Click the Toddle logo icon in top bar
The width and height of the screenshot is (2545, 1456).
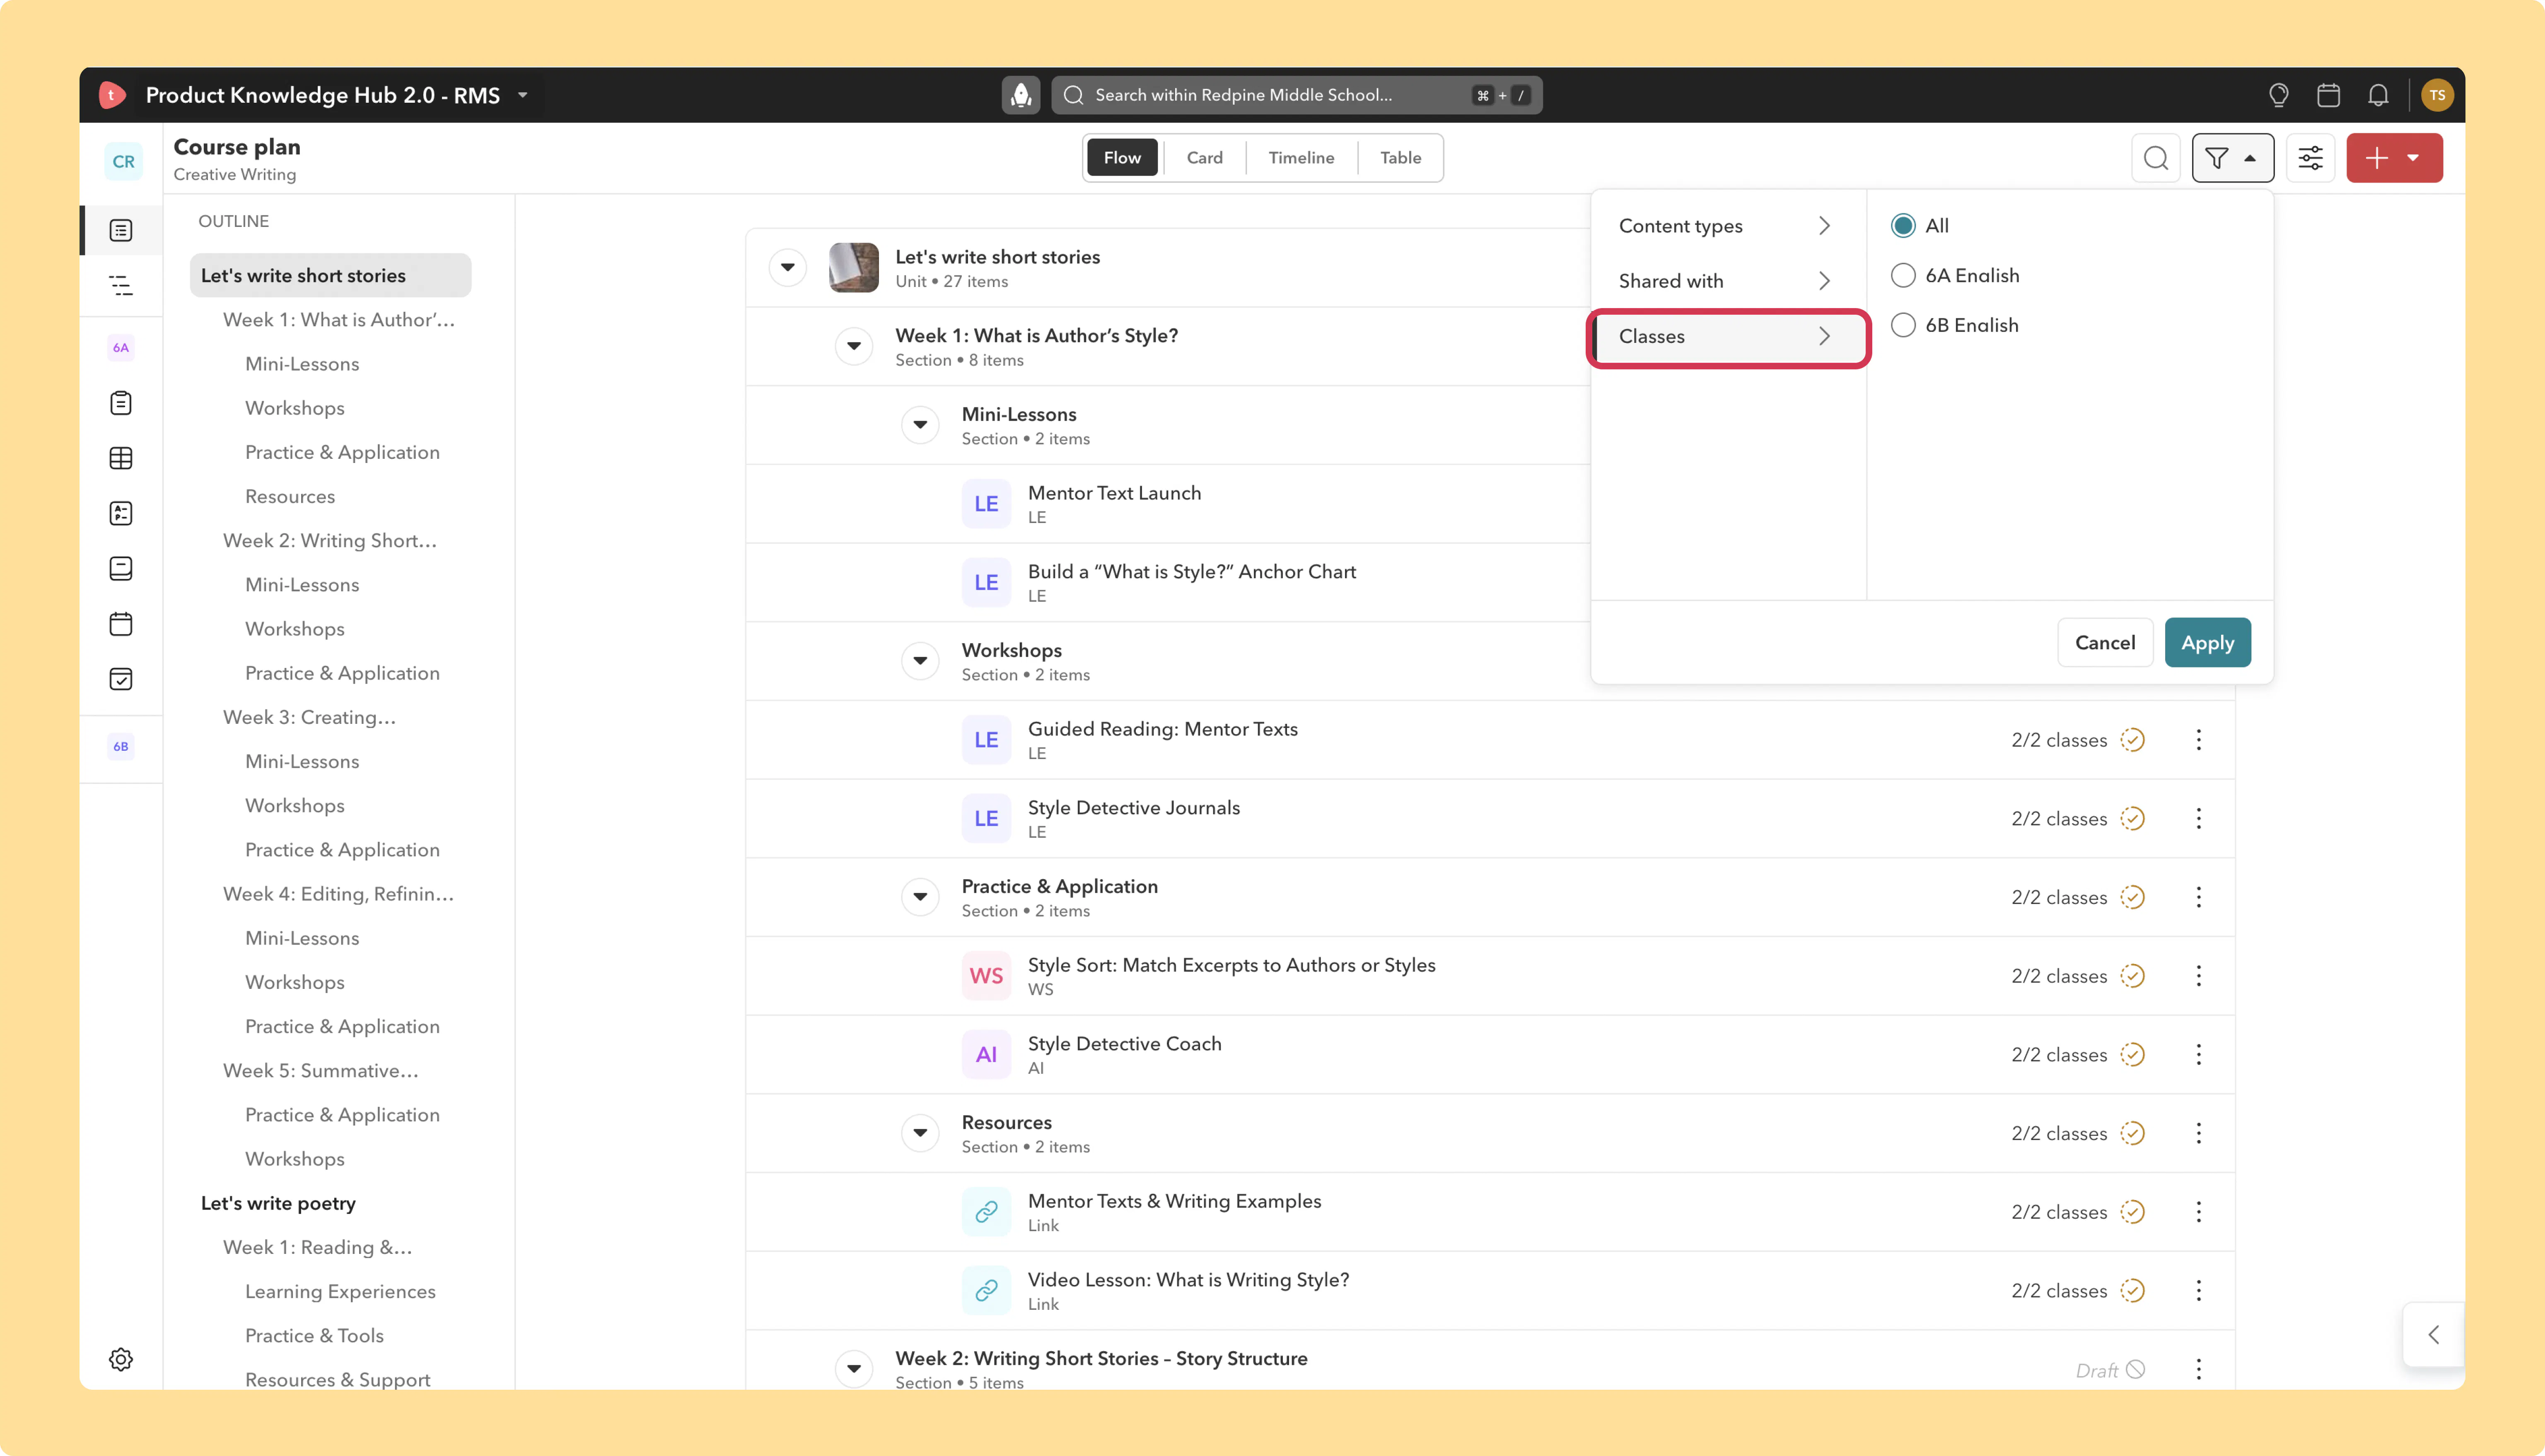pos(112,95)
